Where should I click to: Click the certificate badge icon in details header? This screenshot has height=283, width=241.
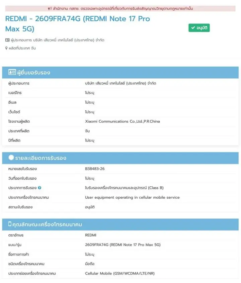[11, 158]
